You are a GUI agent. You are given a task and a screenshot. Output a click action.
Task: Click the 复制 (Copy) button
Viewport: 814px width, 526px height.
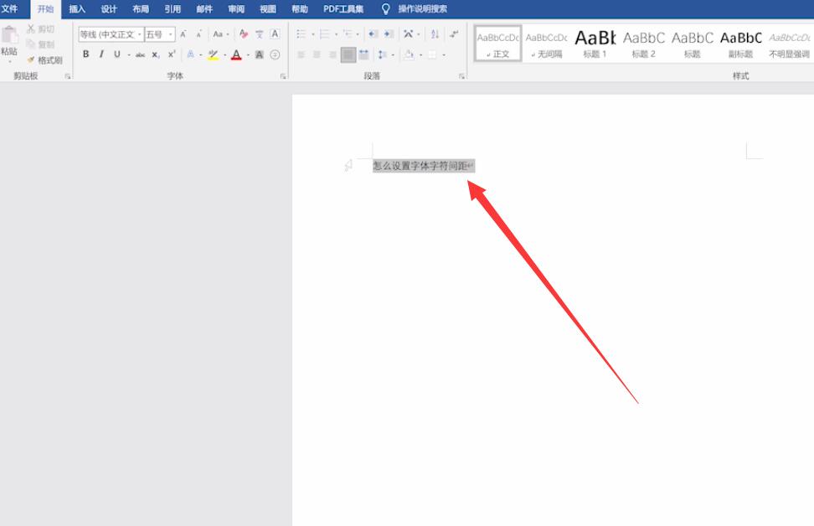point(40,44)
